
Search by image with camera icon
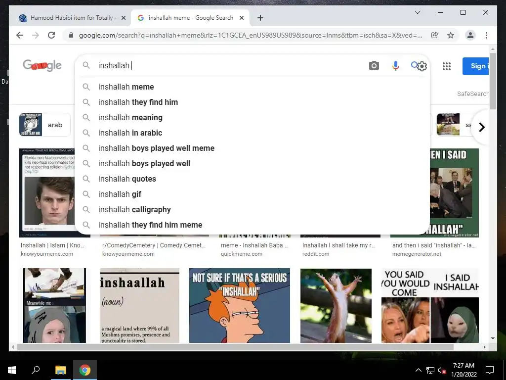(374, 66)
